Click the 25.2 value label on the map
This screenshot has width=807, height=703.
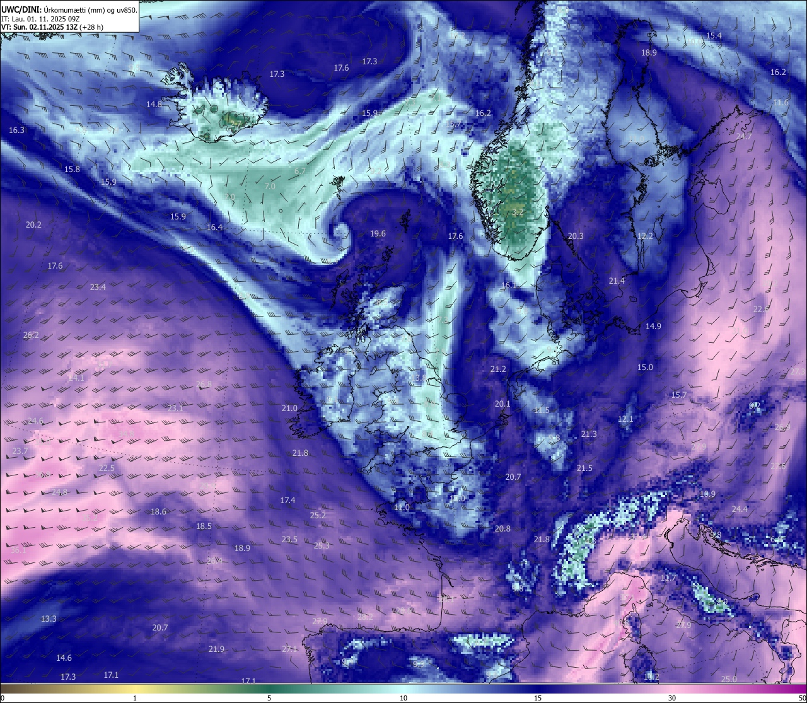(318, 516)
